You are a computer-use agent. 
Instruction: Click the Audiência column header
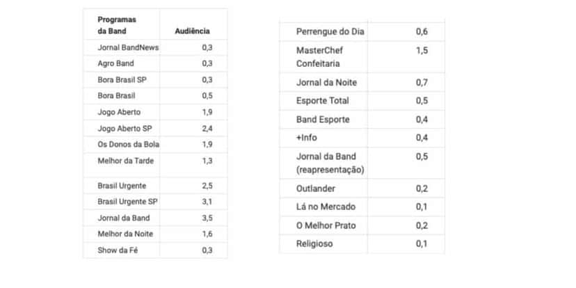[x=192, y=31]
